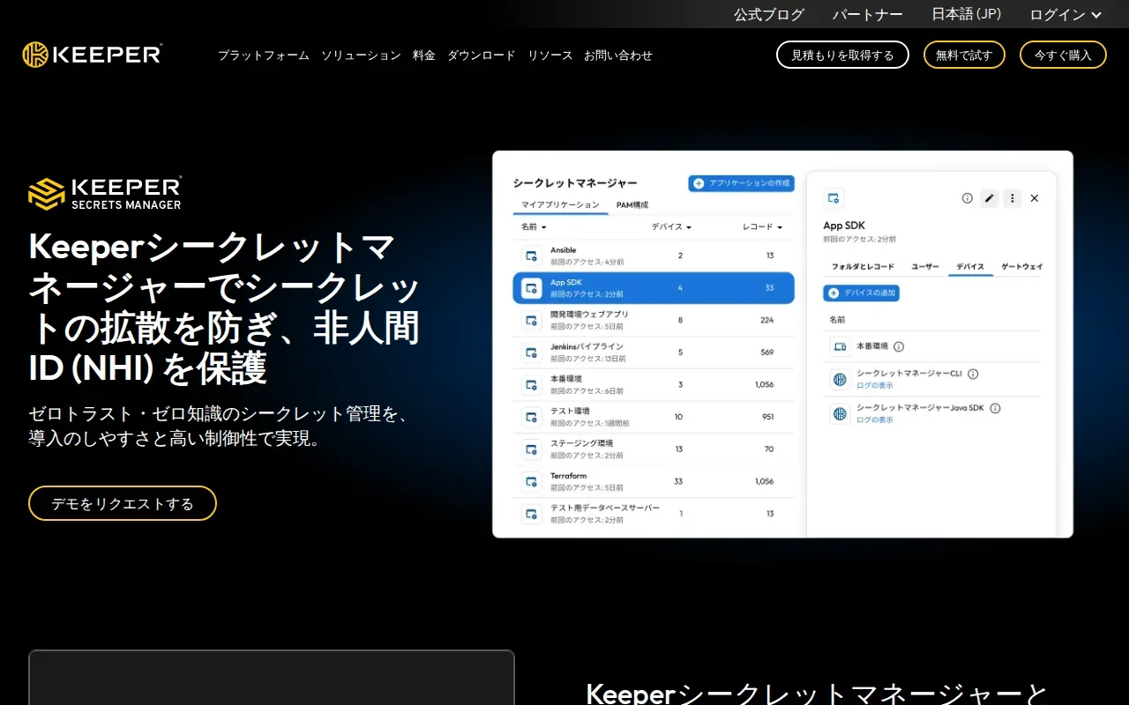Open the リソース menu
1129x705 pixels.
(x=550, y=55)
